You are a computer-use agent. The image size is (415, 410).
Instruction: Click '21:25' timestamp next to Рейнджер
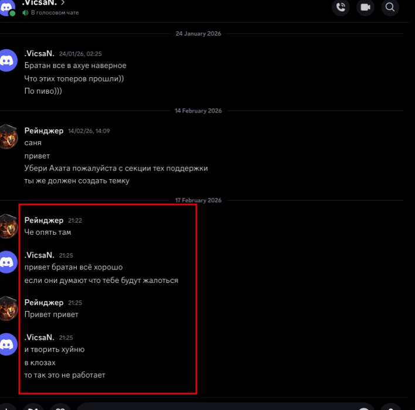point(75,303)
